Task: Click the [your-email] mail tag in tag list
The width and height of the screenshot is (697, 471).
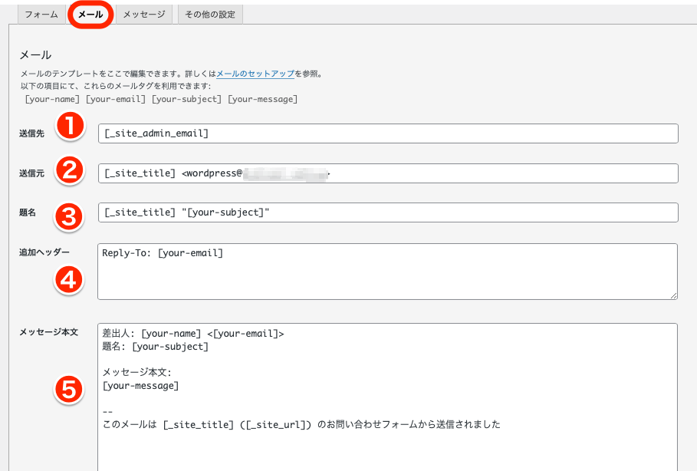Action: 116,99
